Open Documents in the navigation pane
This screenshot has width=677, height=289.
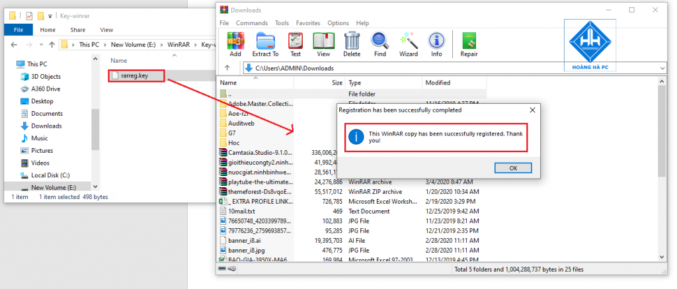coord(47,114)
